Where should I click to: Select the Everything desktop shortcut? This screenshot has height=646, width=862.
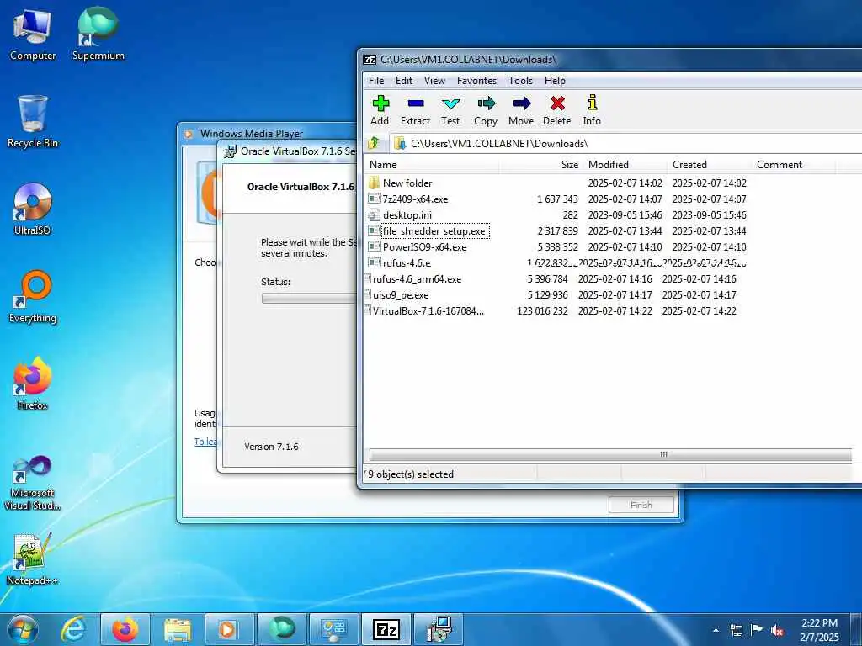tap(33, 297)
